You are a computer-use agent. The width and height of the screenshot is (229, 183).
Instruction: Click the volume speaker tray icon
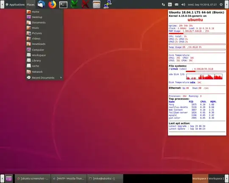pos(183,5)
